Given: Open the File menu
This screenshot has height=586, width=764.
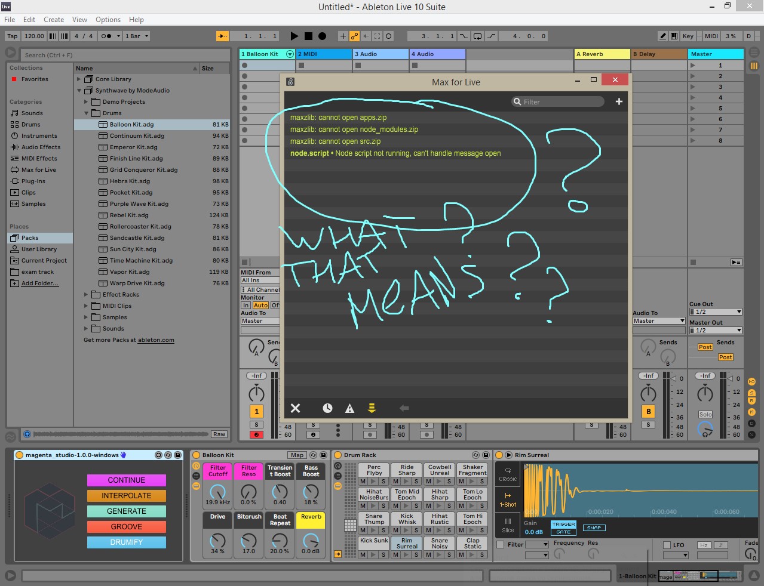Looking at the screenshot, I should [10, 20].
